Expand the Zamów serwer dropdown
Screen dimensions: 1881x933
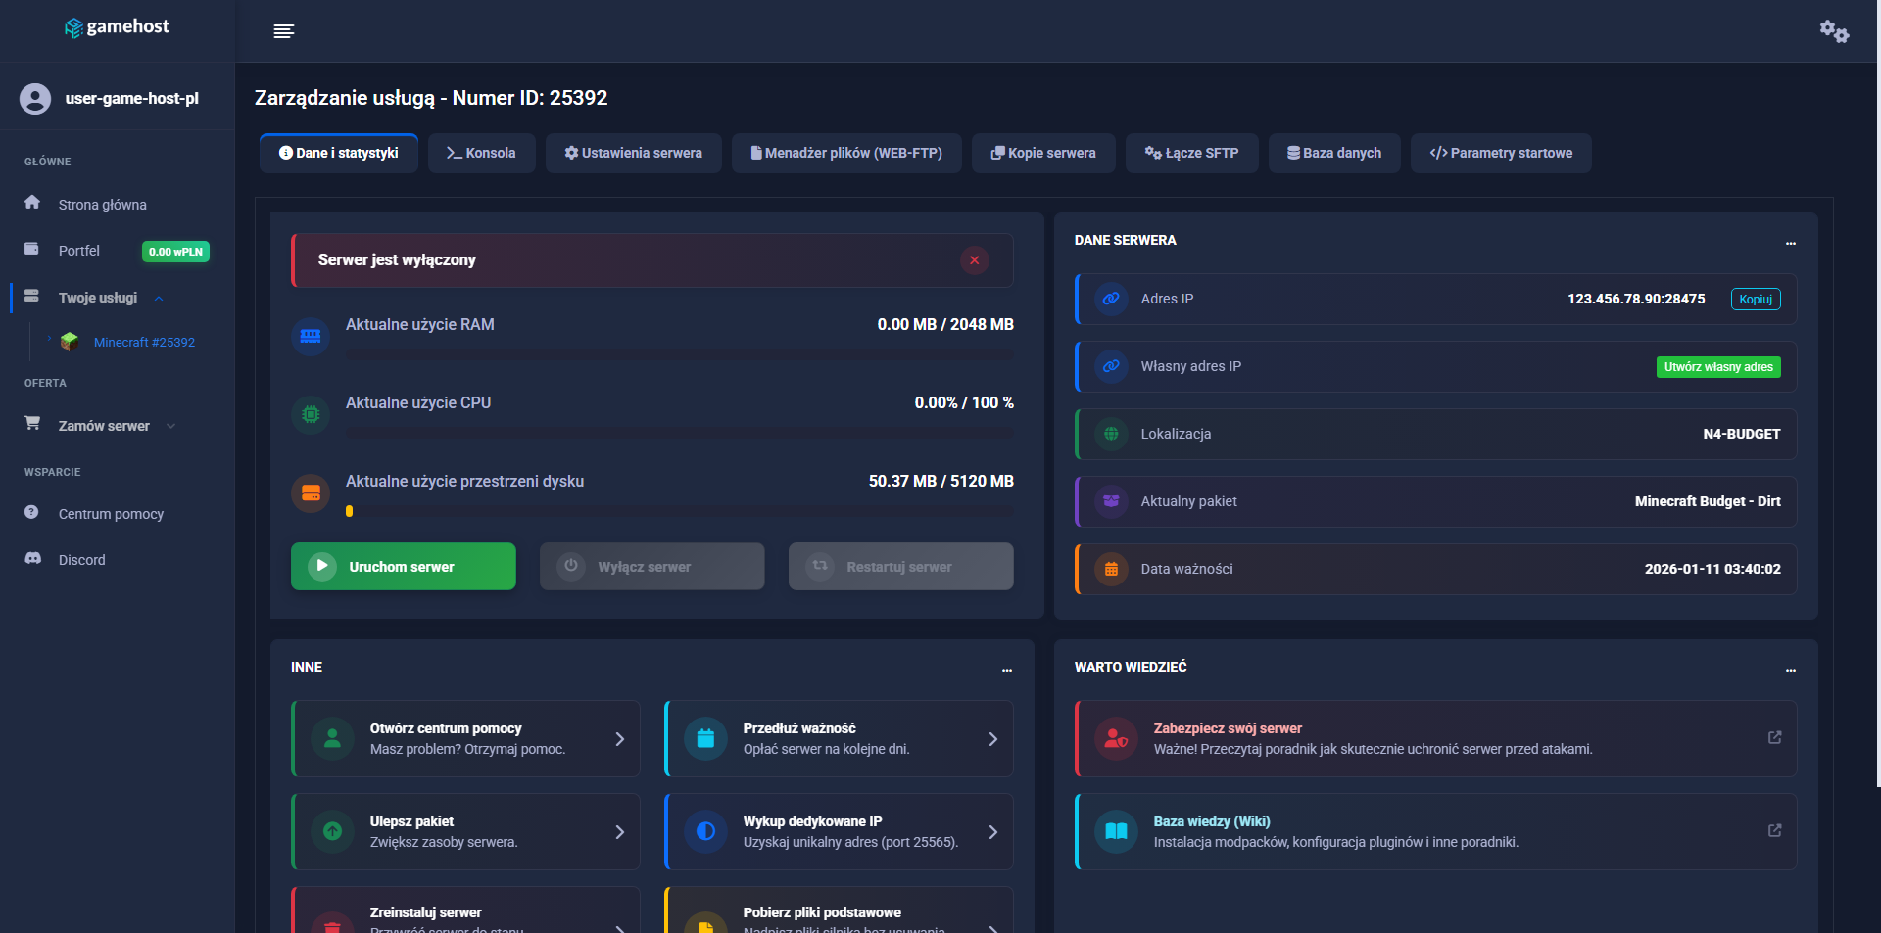coord(171,426)
